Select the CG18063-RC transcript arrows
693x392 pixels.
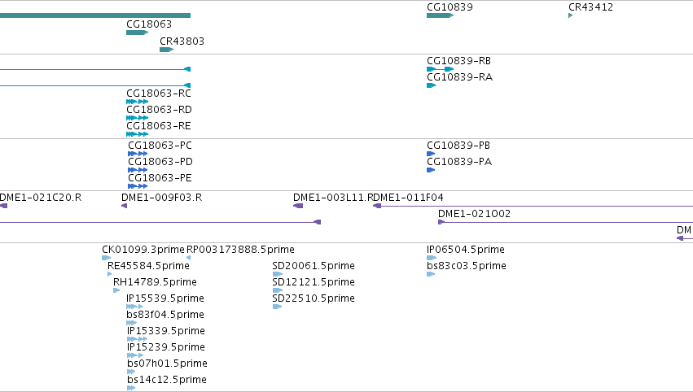click(137, 102)
